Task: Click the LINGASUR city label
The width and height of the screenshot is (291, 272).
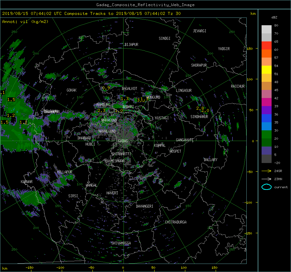Action: pos(184,91)
